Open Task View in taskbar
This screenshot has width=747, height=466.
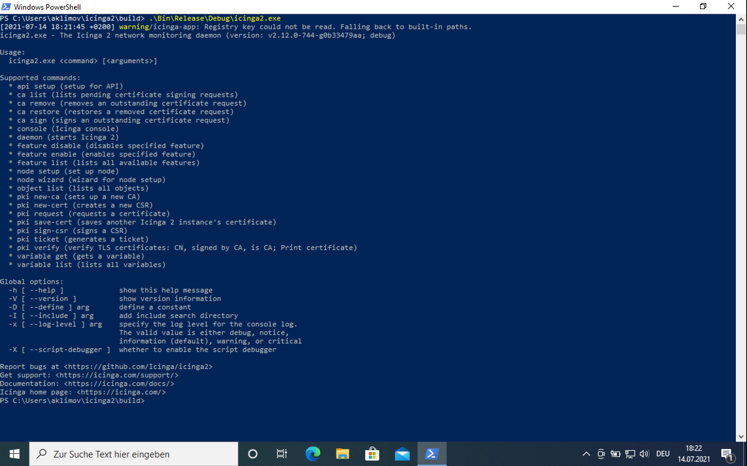click(x=282, y=454)
